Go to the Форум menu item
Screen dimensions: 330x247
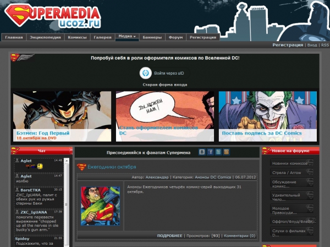point(176,37)
